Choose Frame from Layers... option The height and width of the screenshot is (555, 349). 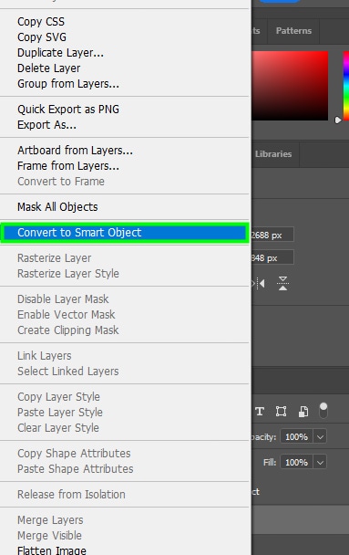point(68,166)
